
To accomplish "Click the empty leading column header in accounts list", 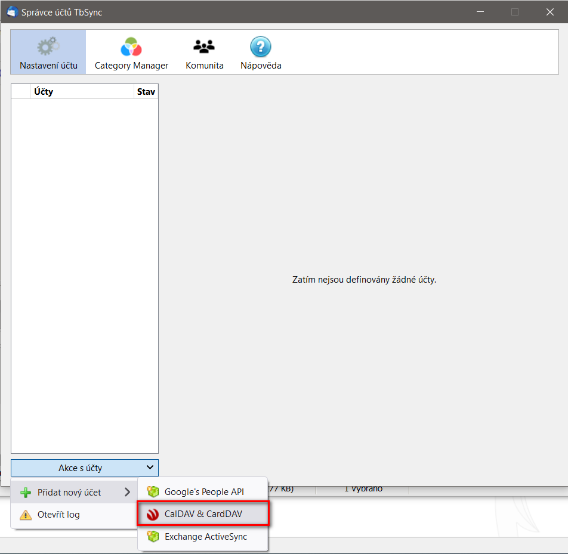I will point(21,92).
